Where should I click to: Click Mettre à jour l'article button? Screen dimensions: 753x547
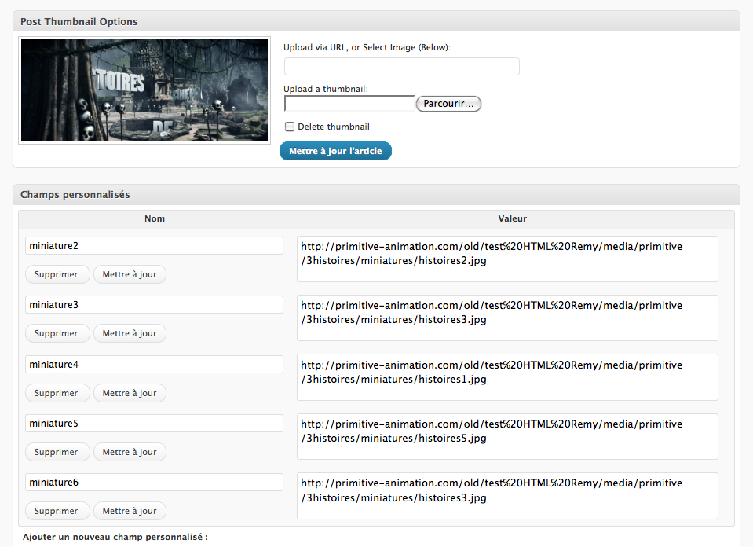pyautogui.click(x=336, y=151)
